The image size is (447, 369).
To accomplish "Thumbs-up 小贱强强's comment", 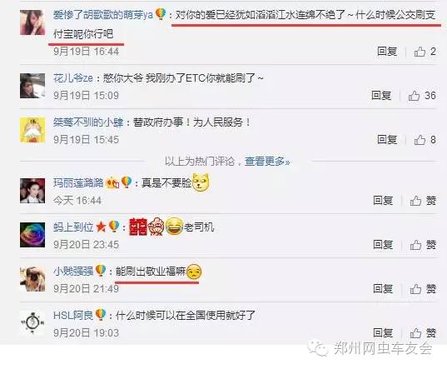I will 423,288.
